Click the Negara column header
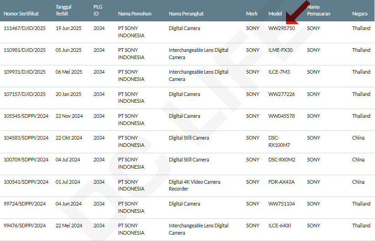The height and width of the screenshot is (241, 375). (x=359, y=14)
